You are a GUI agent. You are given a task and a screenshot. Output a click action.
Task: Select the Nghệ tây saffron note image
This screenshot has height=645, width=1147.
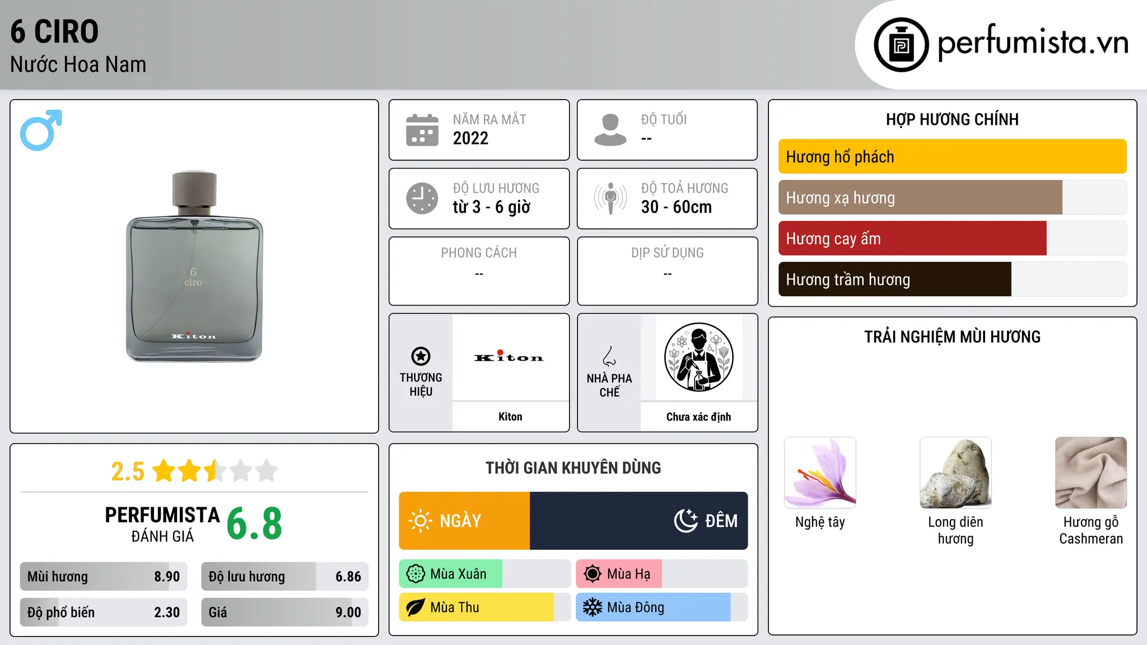click(x=820, y=473)
